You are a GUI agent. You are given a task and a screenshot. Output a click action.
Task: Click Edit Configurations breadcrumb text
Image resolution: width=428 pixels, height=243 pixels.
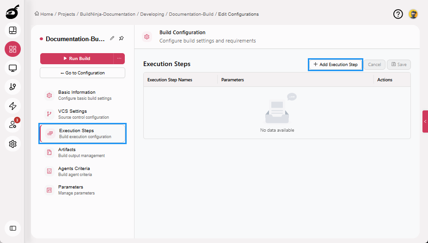click(238, 14)
